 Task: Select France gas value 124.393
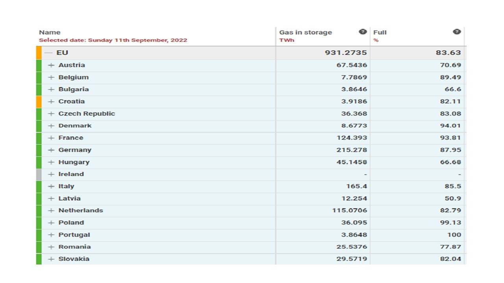coord(352,138)
